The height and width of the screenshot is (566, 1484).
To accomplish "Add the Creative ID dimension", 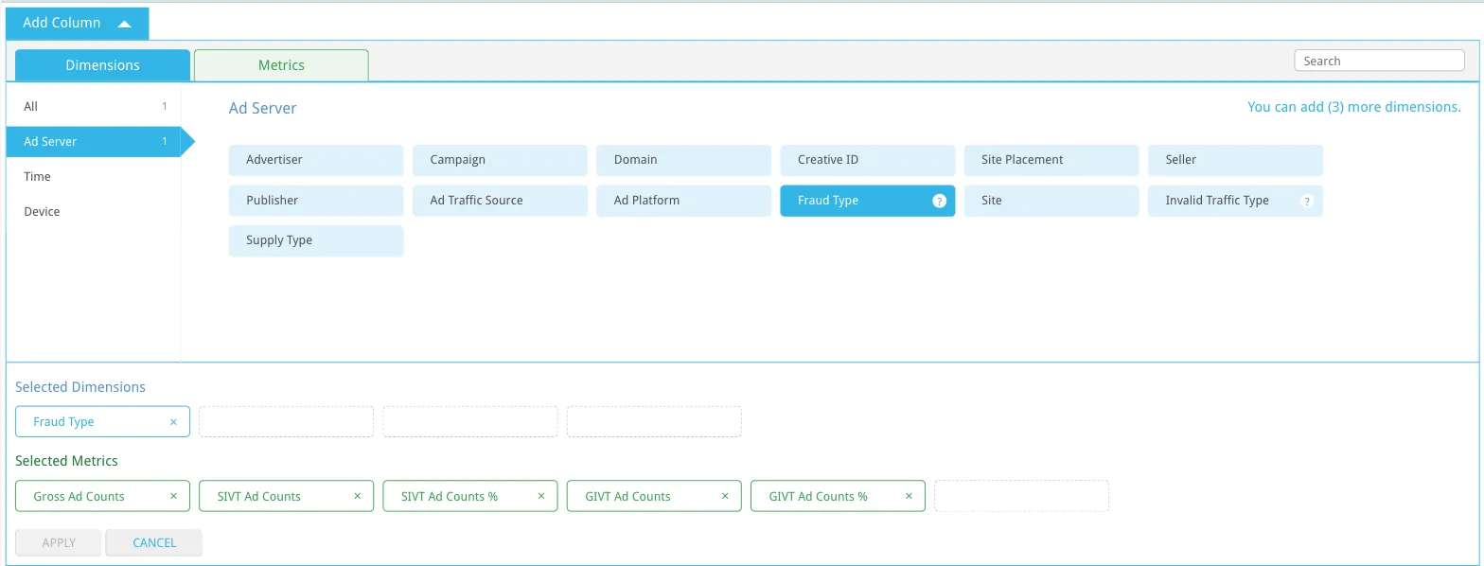I will point(868,160).
